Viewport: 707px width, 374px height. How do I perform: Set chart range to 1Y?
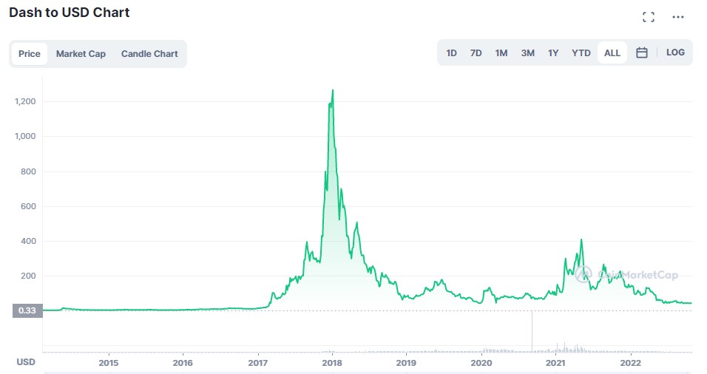click(x=553, y=52)
